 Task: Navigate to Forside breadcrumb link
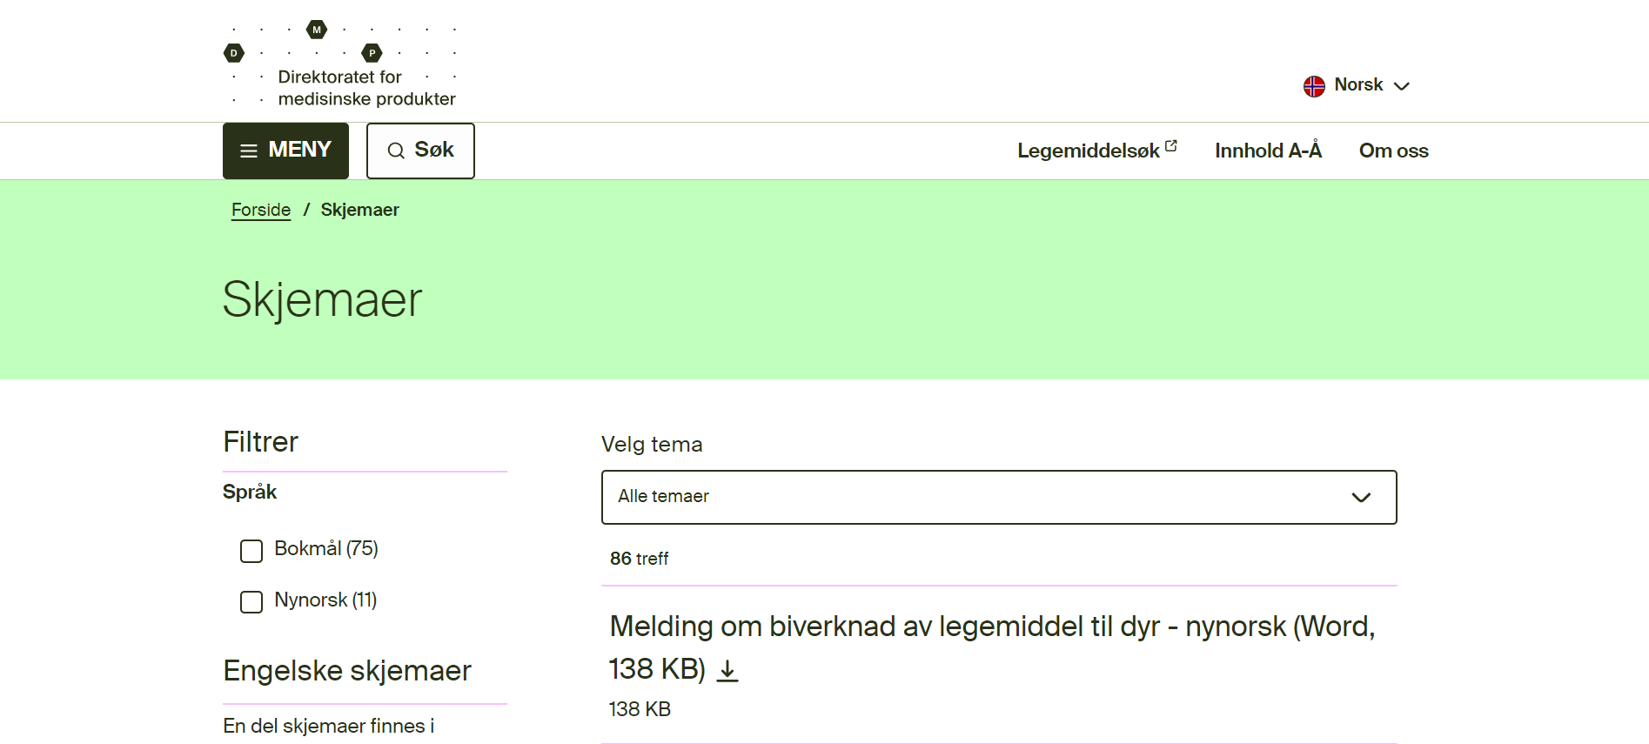coord(261,210)
